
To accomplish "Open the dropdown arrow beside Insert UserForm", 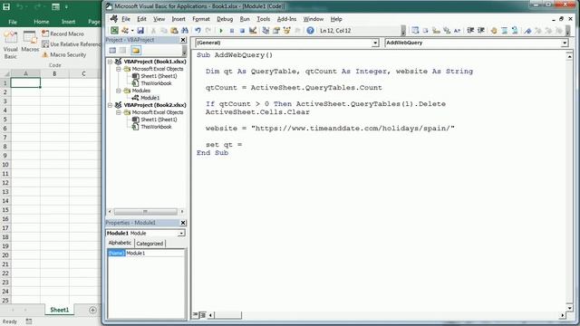I will click(132, 31).
